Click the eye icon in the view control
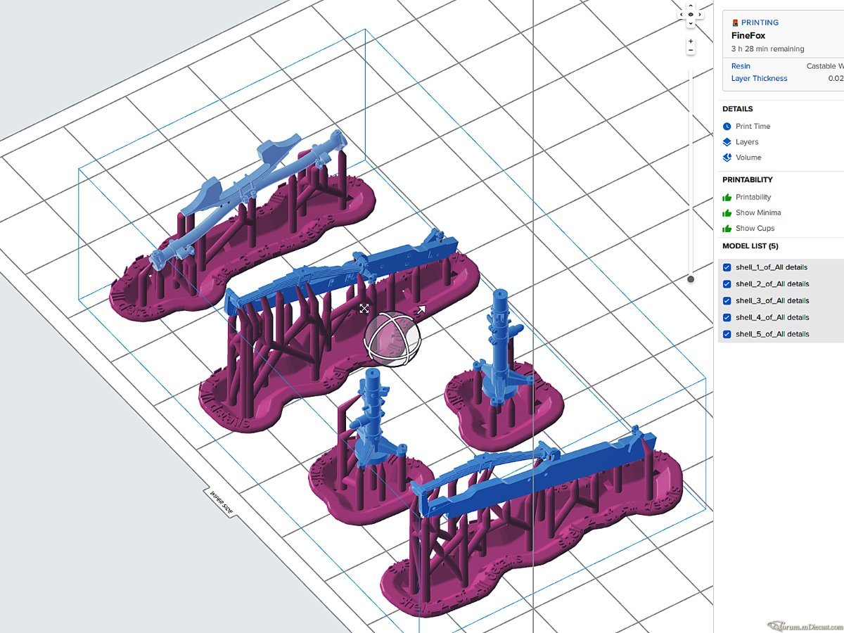The height and width of the screenshot is (633, 844). point(691,14)
